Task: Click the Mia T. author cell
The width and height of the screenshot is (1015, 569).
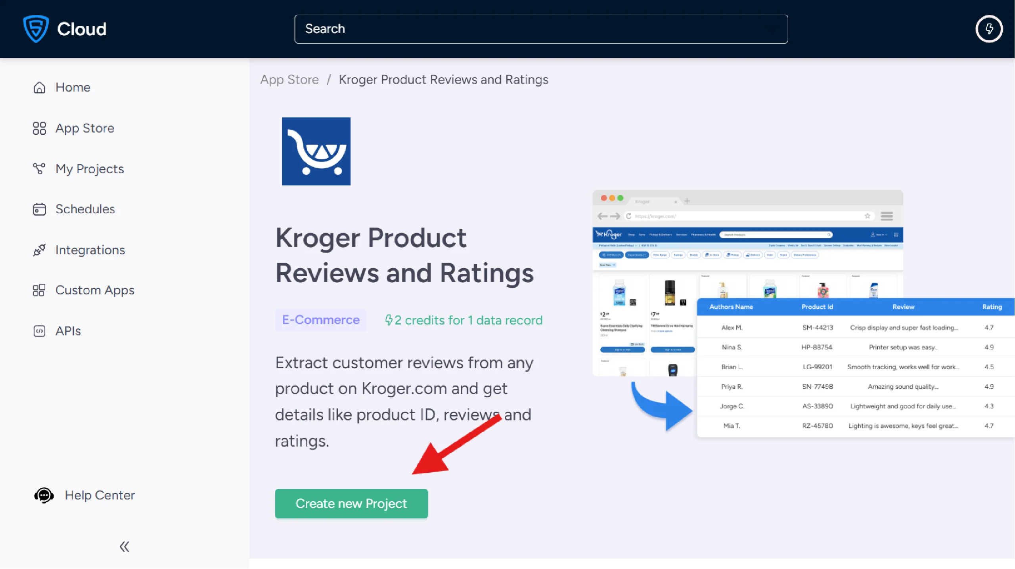Action: pyautogui.click(x=732, y=426)
